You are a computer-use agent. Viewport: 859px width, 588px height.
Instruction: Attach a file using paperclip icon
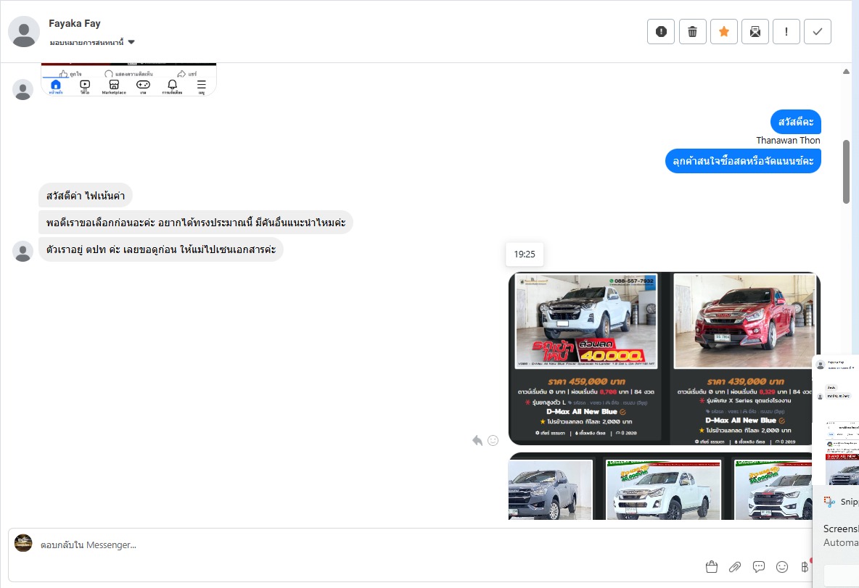[735, 566]
